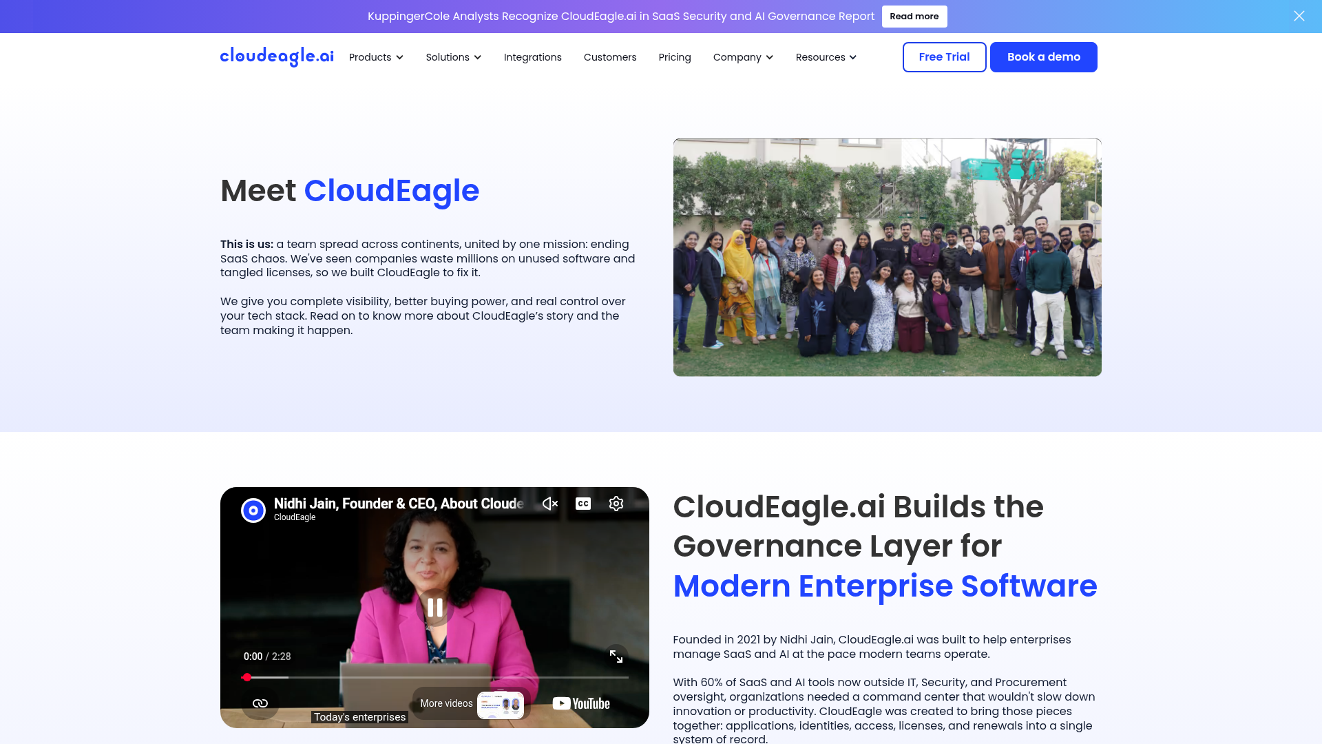Open the video settings gear
This screenshot has width=1322, height=744.
(x=616, y=504)
